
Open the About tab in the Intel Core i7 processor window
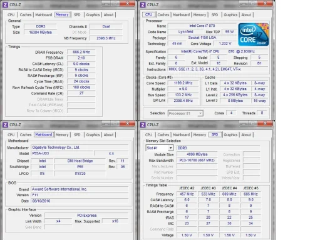pyautogui.click(x=246, y=15)
